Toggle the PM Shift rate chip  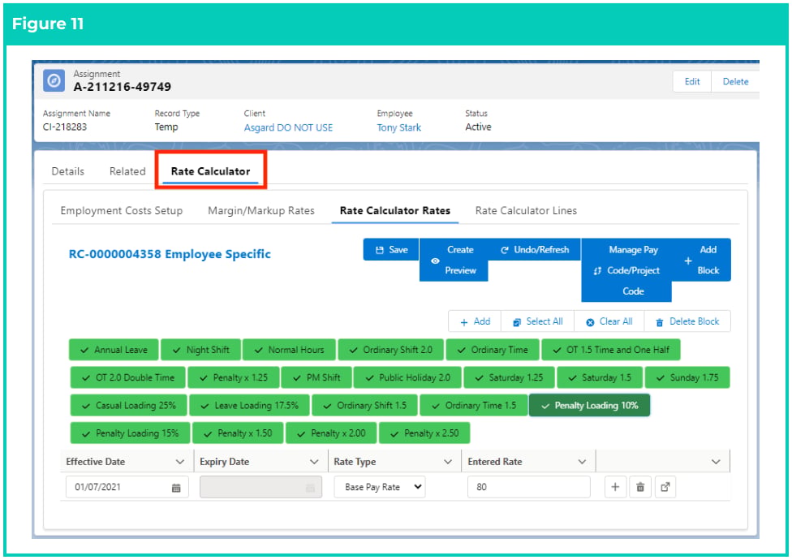(316, 377)
